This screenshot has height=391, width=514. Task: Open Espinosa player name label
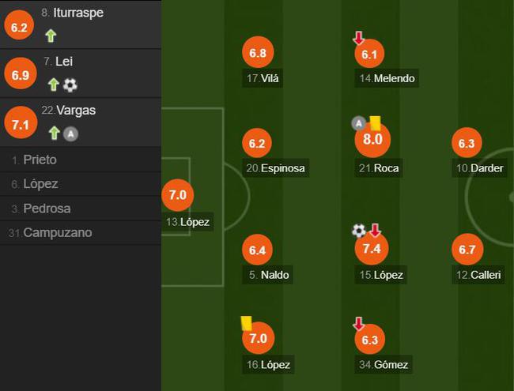click(x=275, y=168)
